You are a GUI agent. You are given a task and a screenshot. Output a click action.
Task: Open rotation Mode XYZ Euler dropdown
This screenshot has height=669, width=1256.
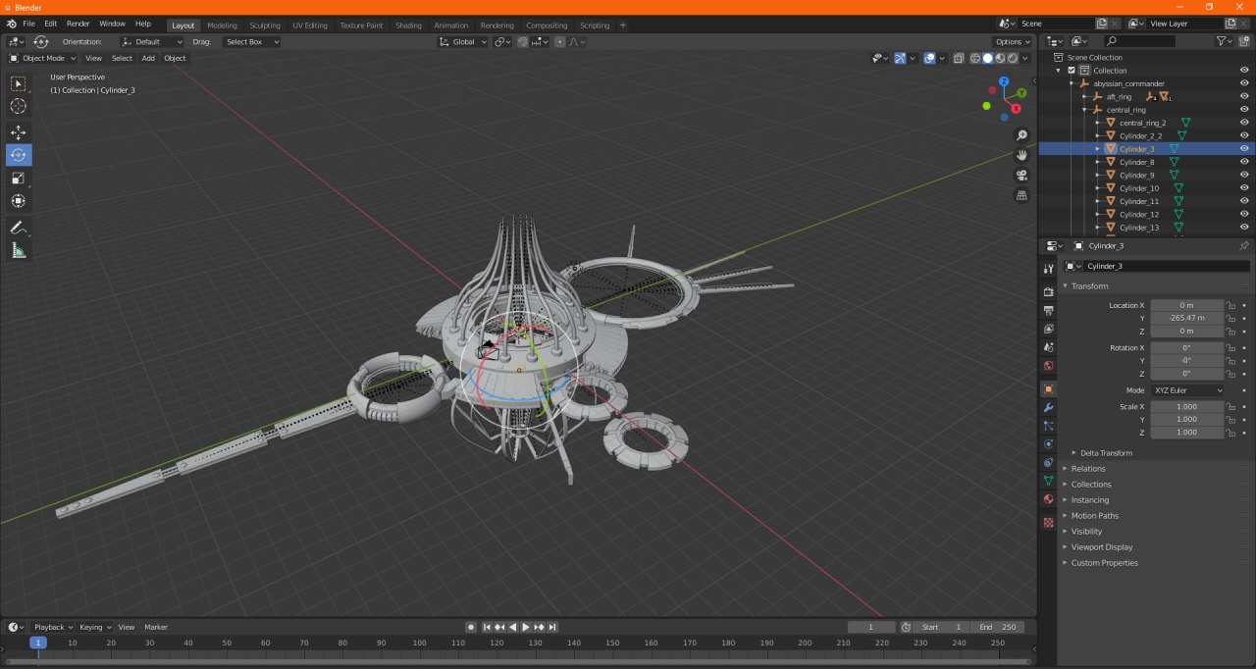(x=1188, y=390)
